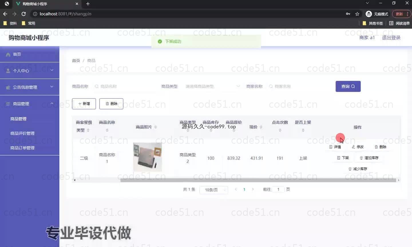The height and width of the screenshot is (247, 412).
Task: Click the 删除 button above the table
Action: pos(111,104)
